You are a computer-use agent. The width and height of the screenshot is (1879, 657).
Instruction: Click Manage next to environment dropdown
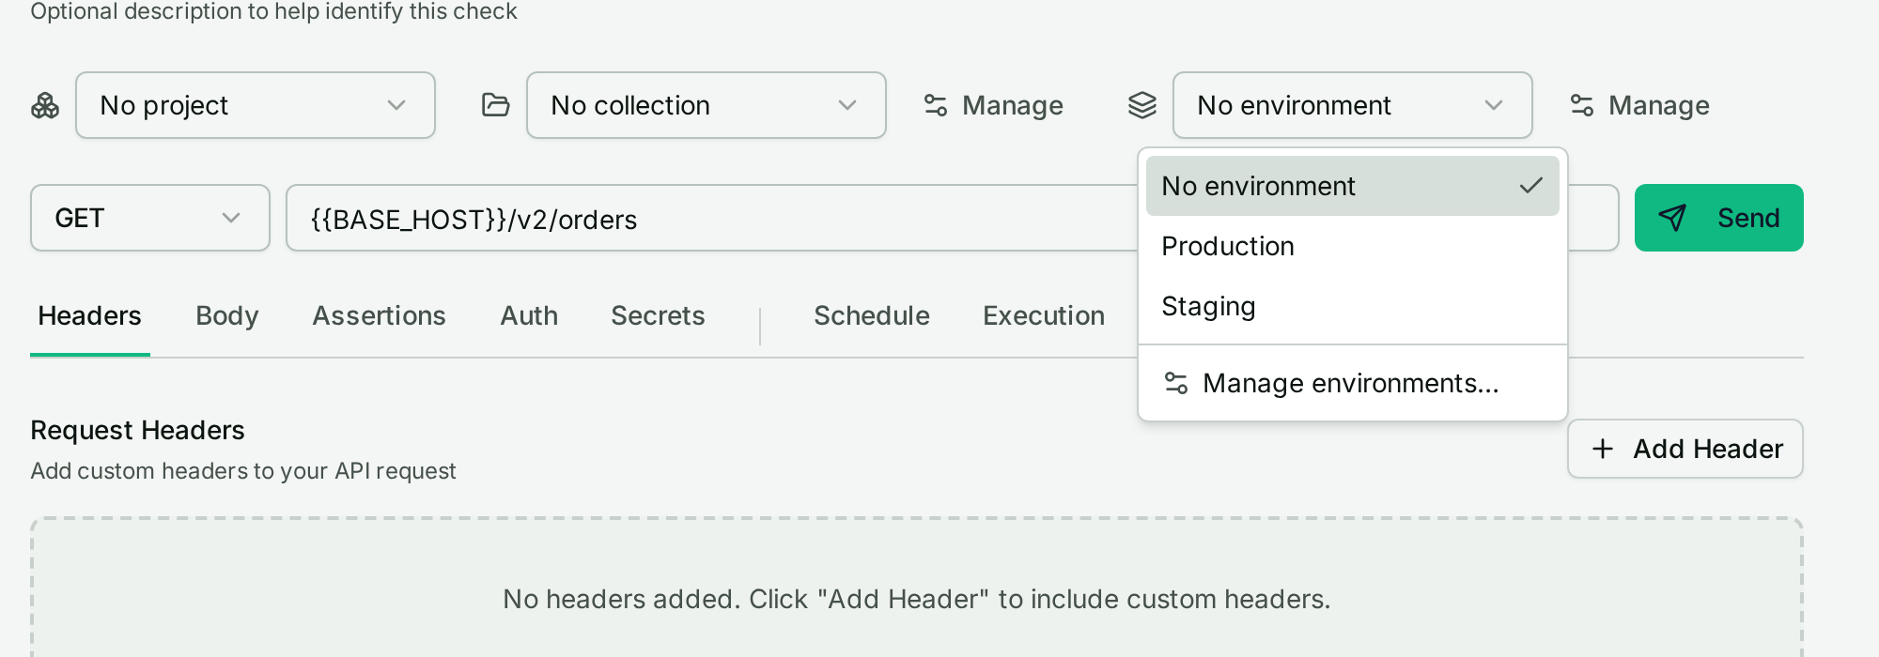point(1640,105)
